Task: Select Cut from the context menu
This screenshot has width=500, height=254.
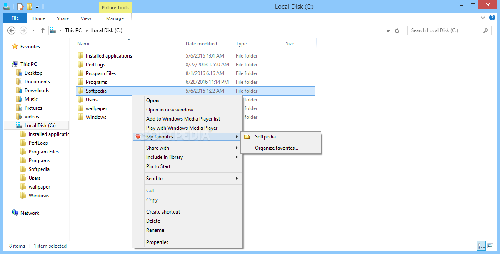Action: pos(187,190)
